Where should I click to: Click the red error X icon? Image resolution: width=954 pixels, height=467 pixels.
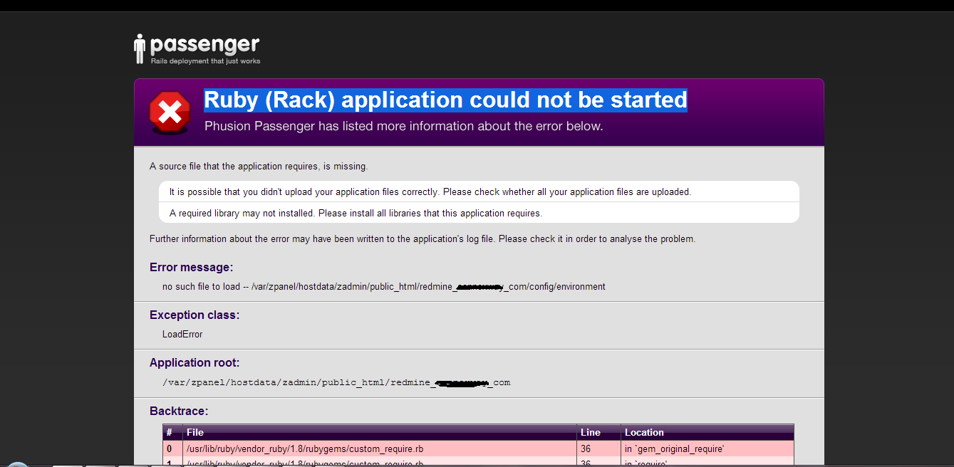[x=170, y=112]
